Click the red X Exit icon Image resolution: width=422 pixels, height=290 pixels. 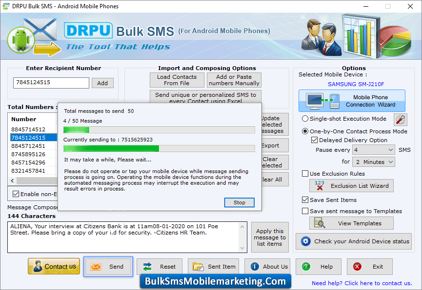(357, 267)
